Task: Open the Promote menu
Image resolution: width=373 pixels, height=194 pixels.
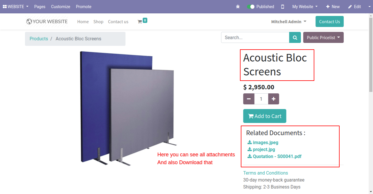Action: [84, 7]
